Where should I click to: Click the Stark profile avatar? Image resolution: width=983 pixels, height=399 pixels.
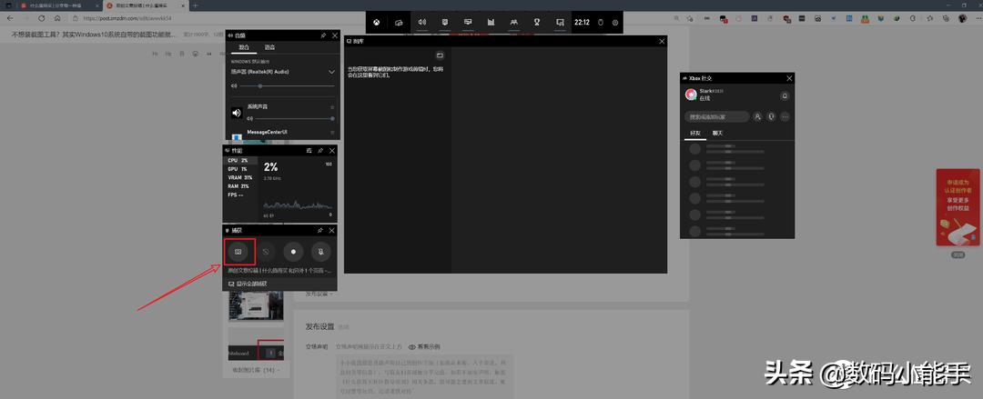coord(691,95)
